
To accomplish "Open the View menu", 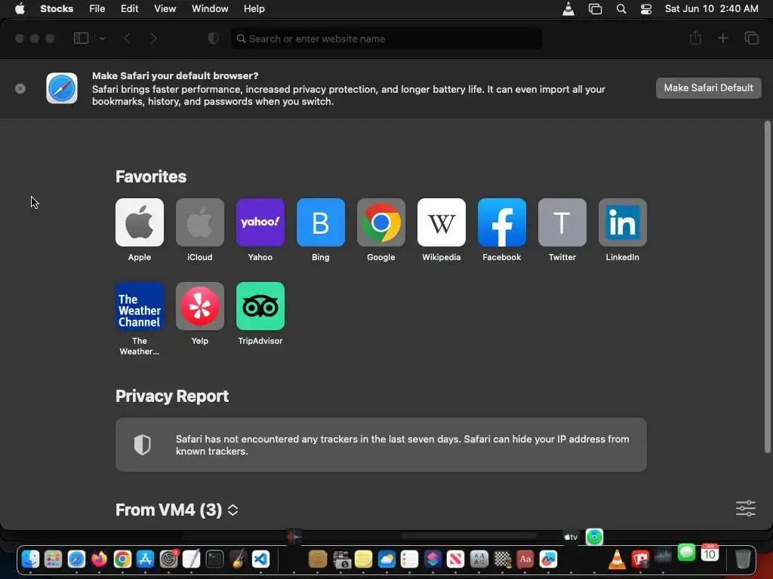I will pyautogui.click(x=165, y=9).
